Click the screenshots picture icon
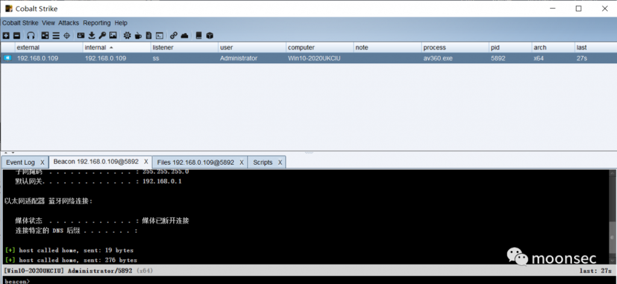The image size is (617, 284). pos(112,36)
